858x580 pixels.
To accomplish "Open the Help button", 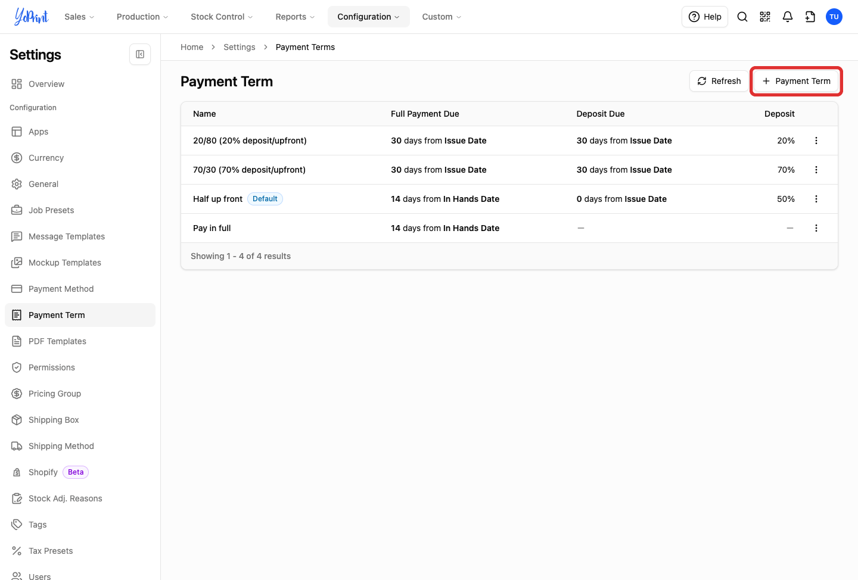I will 705,17.
